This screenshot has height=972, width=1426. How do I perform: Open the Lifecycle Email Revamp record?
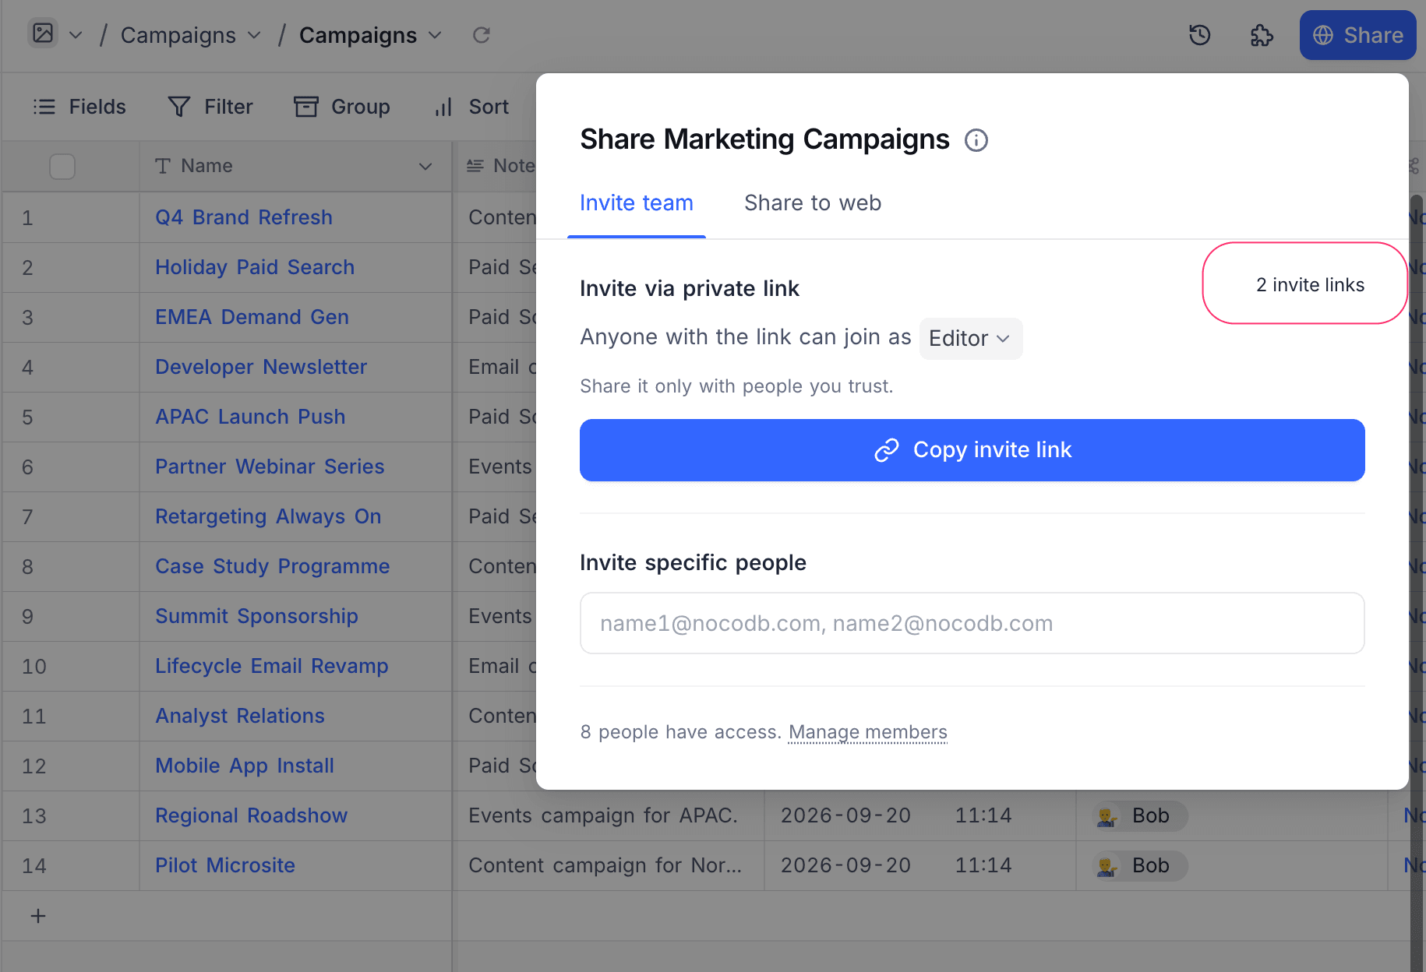coord(272,666)
